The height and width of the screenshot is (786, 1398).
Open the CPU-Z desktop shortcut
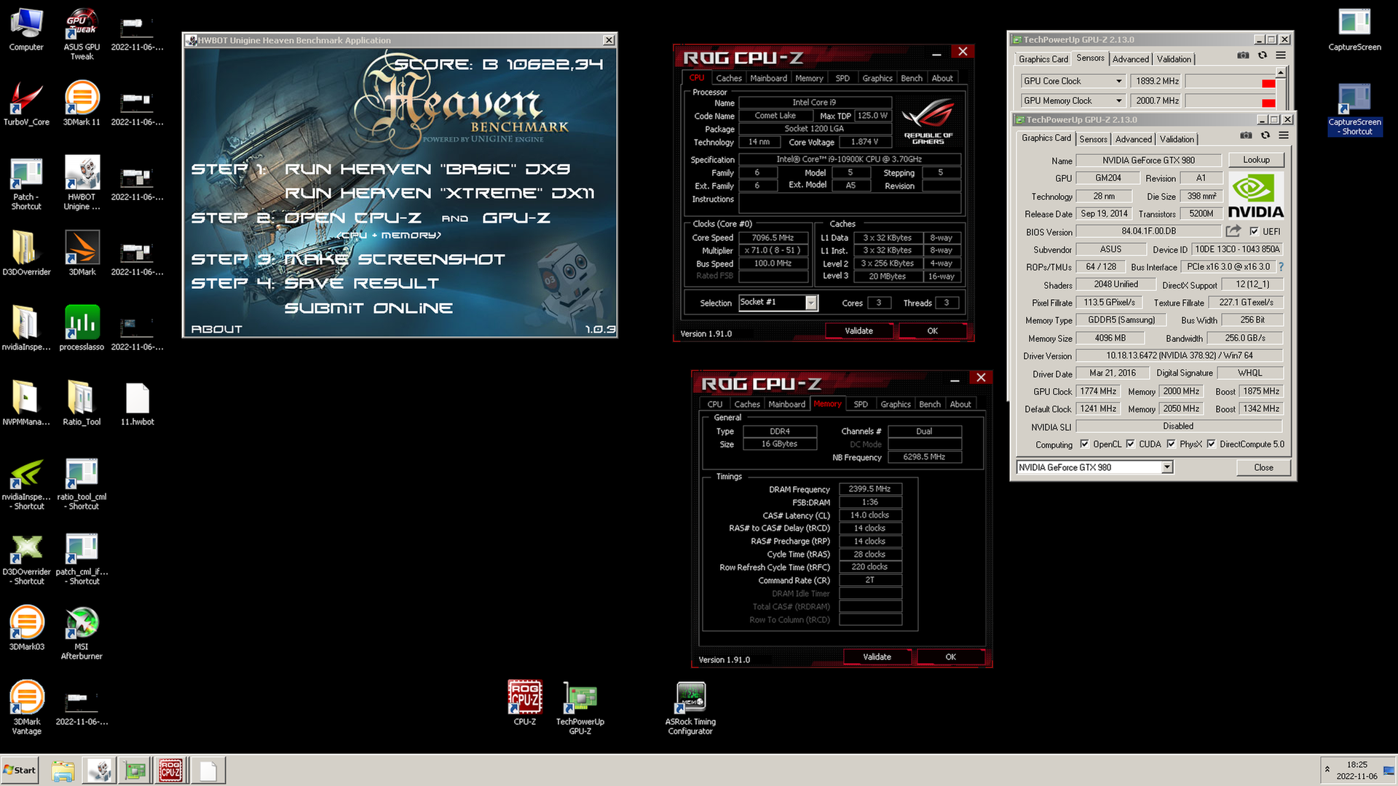(525, 704)
